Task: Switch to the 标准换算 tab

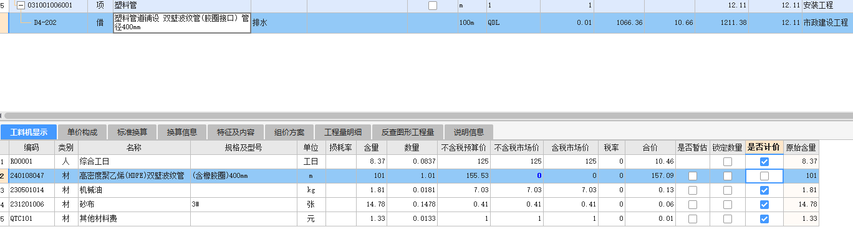Action: point(132,132)
